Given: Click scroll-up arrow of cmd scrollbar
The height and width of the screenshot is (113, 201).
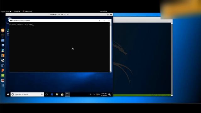Looking at the screenshot, I should click(x=111, y=23).
